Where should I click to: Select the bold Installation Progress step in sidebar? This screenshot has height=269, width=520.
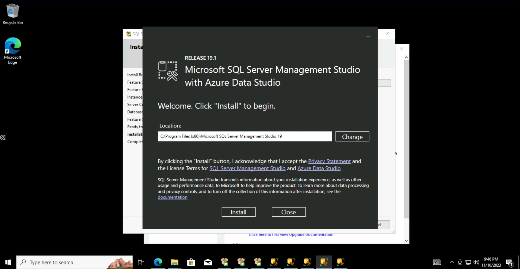tap(135, 134)
